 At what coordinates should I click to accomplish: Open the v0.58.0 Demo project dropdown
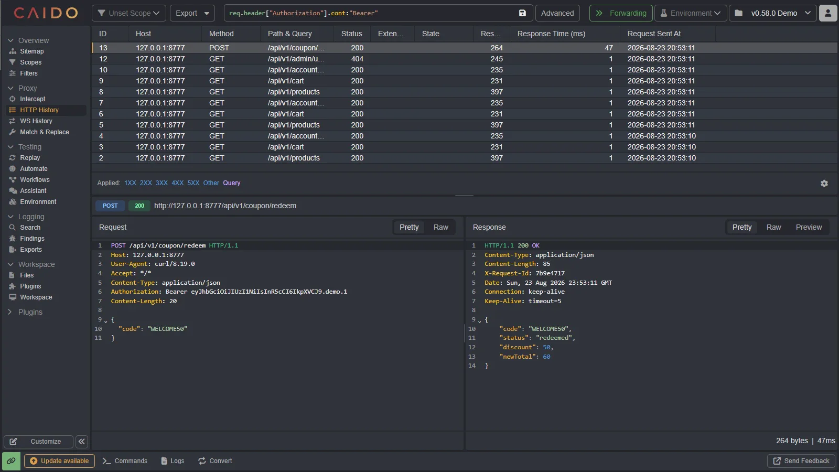pos(773,13)
